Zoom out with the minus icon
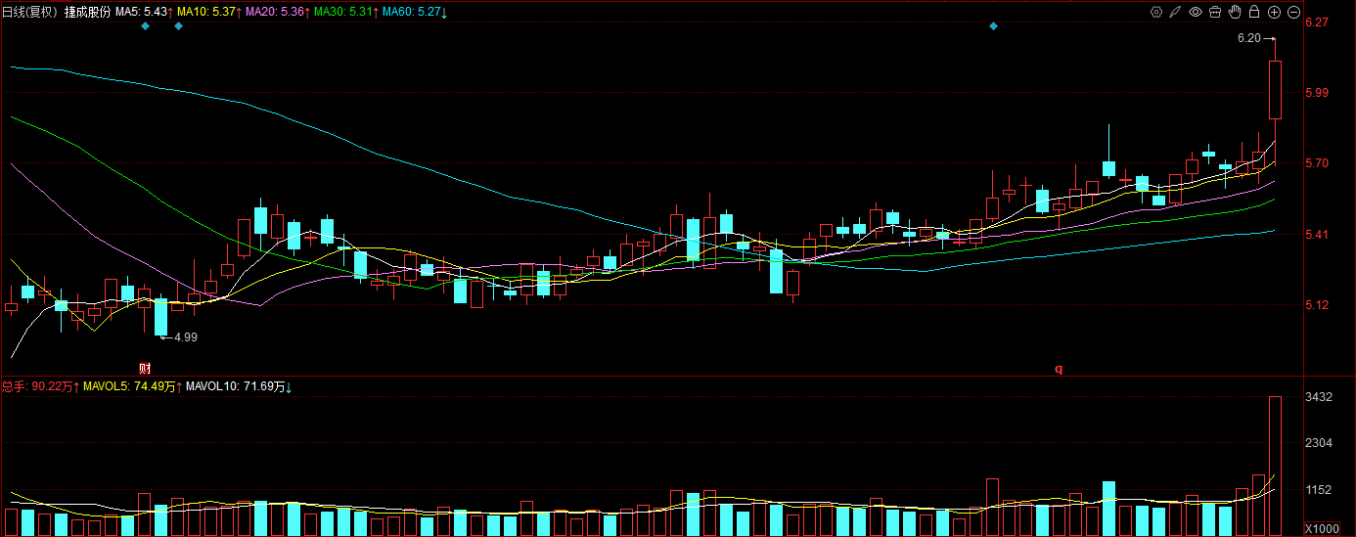The height and width of the screenshot is (537, 1356). tap(1293, 12)
